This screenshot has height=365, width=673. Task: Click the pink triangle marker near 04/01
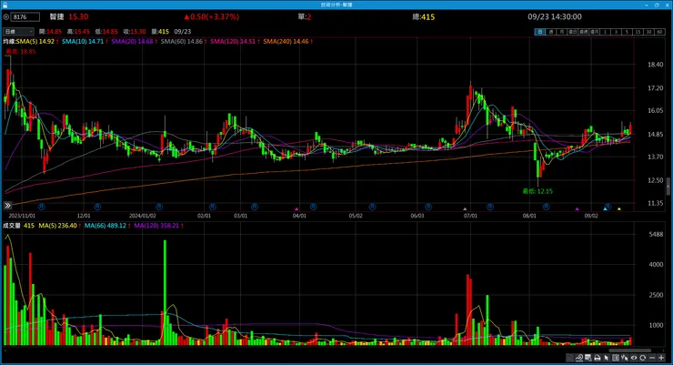click(x=296, y=209)
